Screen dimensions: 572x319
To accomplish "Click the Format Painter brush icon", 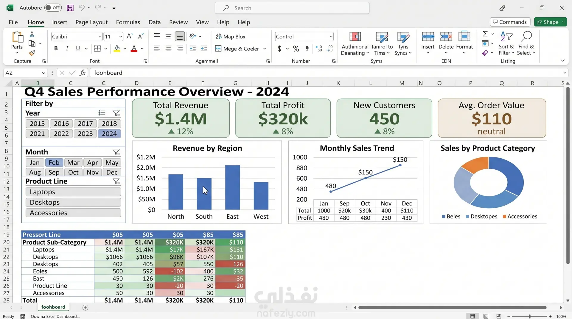I will pyautogui.click(x=32, y=53).
